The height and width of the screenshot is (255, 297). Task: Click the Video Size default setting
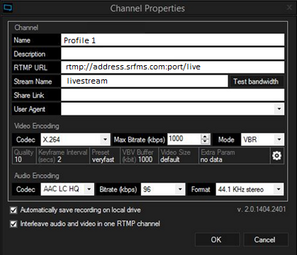178,156
